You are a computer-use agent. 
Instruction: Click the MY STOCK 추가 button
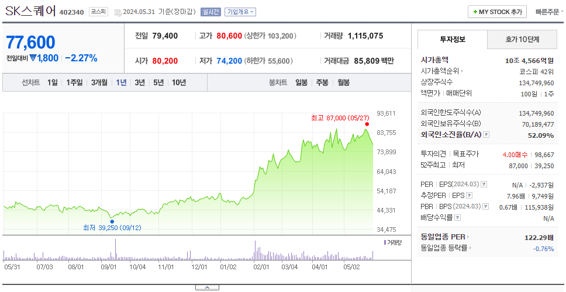point(497,12)
